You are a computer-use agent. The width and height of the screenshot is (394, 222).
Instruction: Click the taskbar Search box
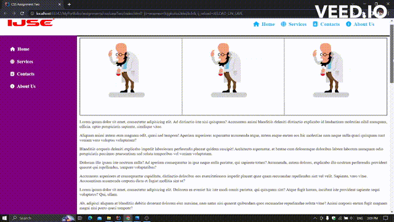(42, 218)
